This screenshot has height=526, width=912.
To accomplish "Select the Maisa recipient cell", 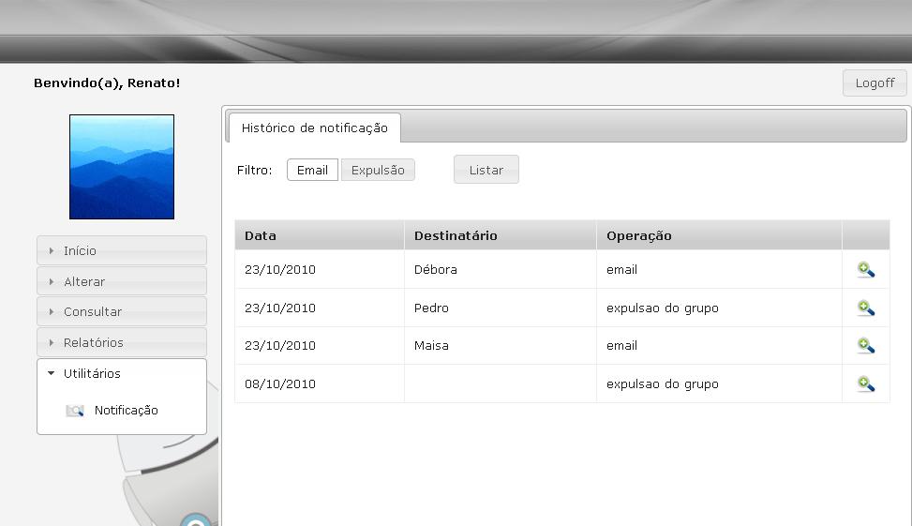I will click(x=501, y=346).
